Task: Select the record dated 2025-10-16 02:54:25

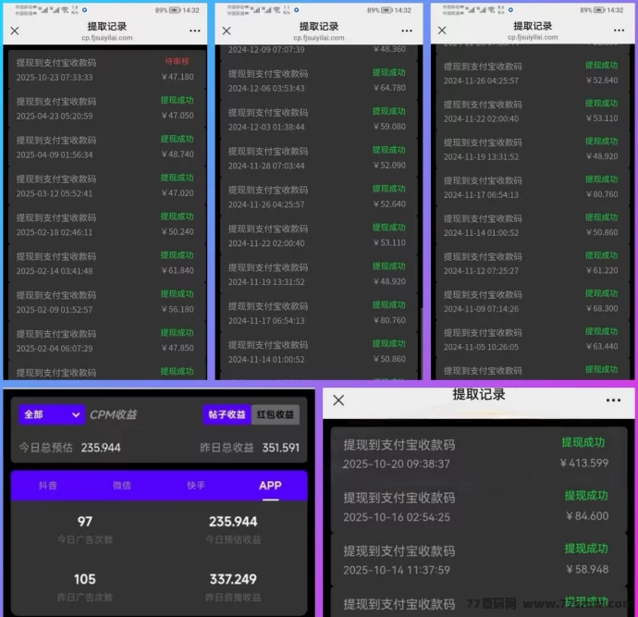Action: tap(479, 507)
